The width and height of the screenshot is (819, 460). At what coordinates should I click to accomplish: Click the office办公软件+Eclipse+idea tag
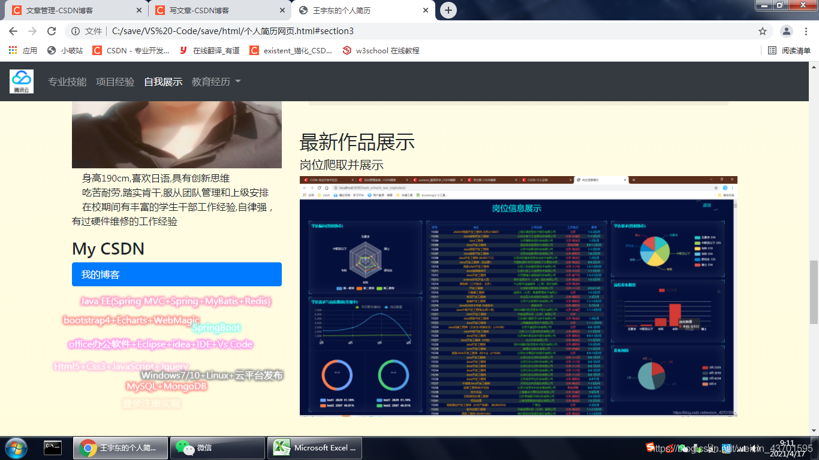(160, 344)
